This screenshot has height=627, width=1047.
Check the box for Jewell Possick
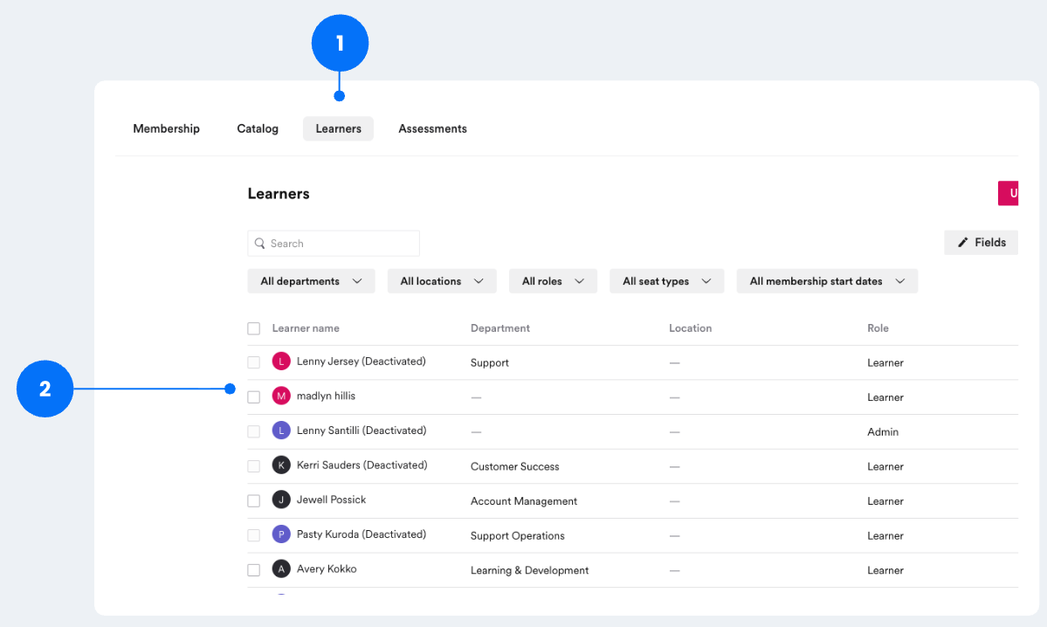(254, 500)
